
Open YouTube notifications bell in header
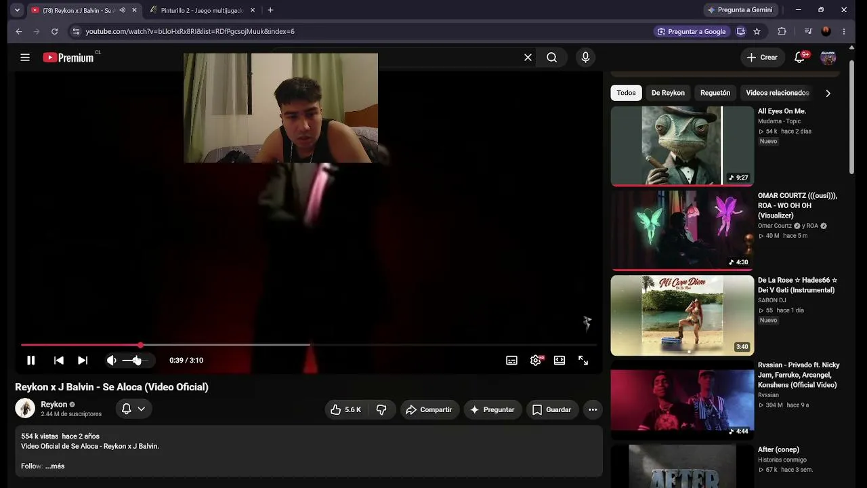(x=800, y=58)
